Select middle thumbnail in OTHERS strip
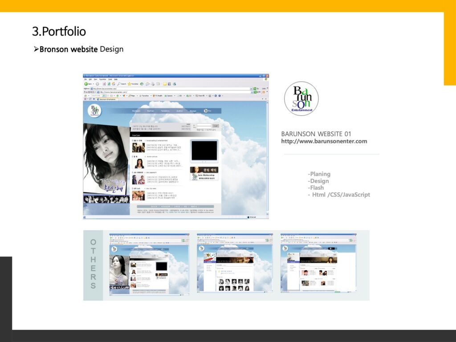This screenshot has width=456, height=342. click(x=235, y=263)
